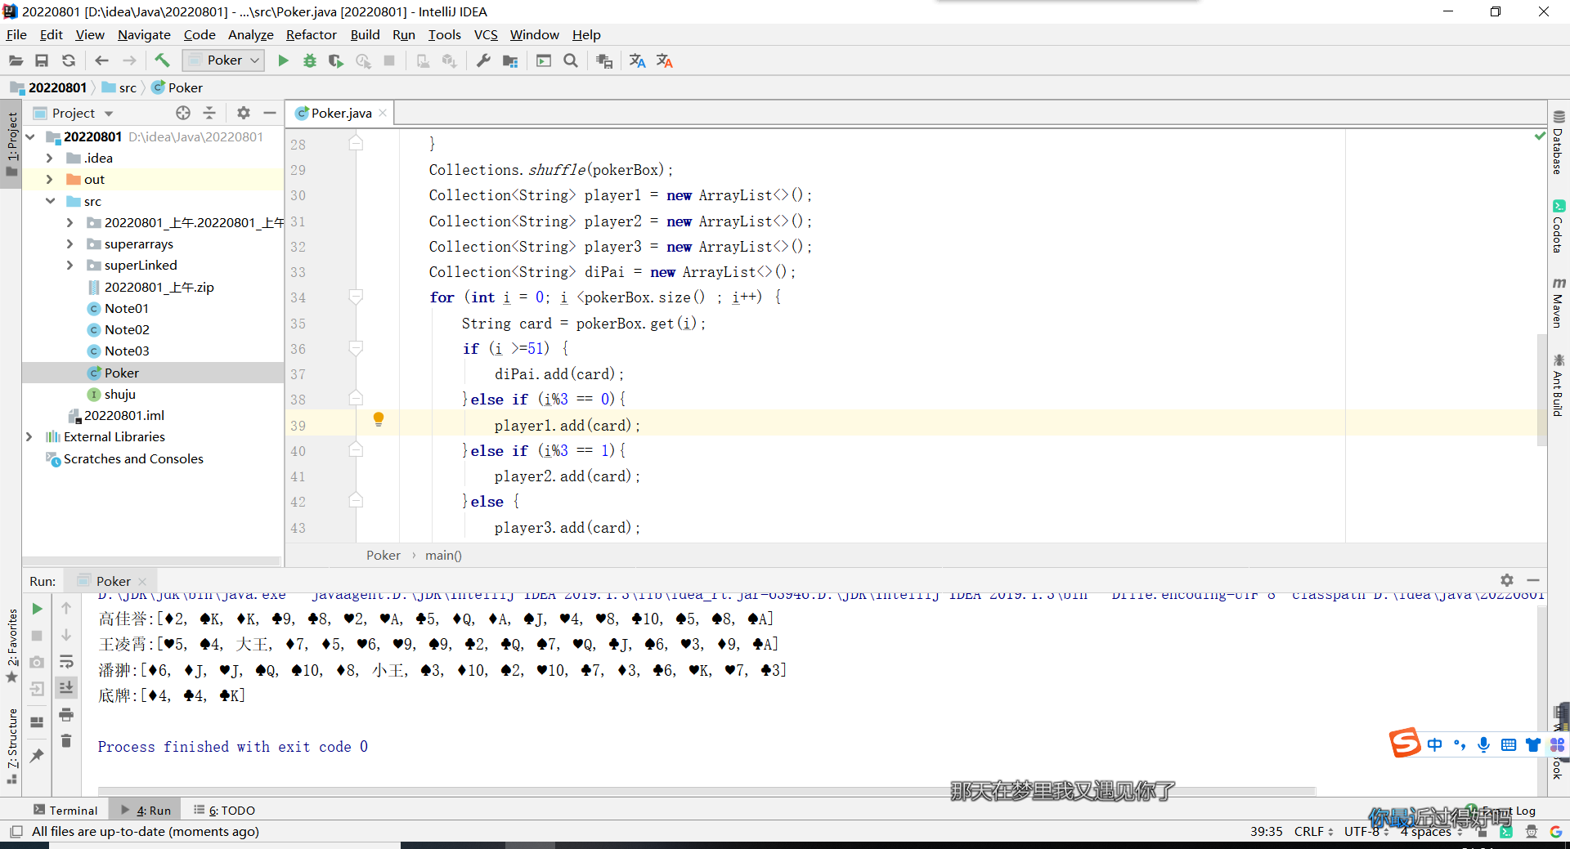This screenshot has height=849, width=1570.
Task: Open the Refactor menu
Action: pyautogui.click(x=311, y=34)
